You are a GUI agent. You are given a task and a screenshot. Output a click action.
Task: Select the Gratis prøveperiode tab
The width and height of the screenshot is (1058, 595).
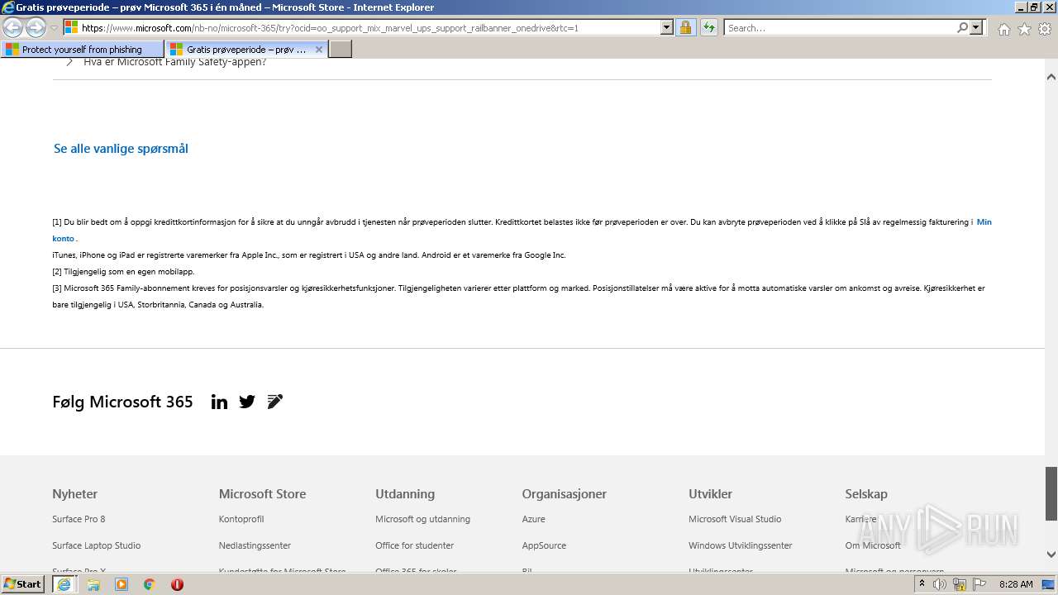[x=246, y=50]
